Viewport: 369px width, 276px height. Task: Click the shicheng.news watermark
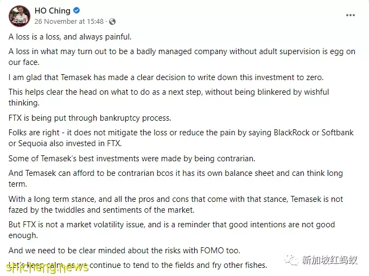pyautogui.click(x=47, y=267)
